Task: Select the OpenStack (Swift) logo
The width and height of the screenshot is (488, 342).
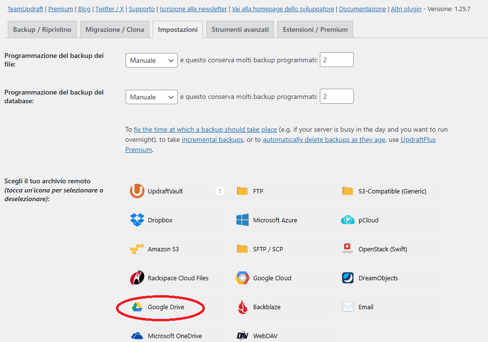Action: coord(347,249)
